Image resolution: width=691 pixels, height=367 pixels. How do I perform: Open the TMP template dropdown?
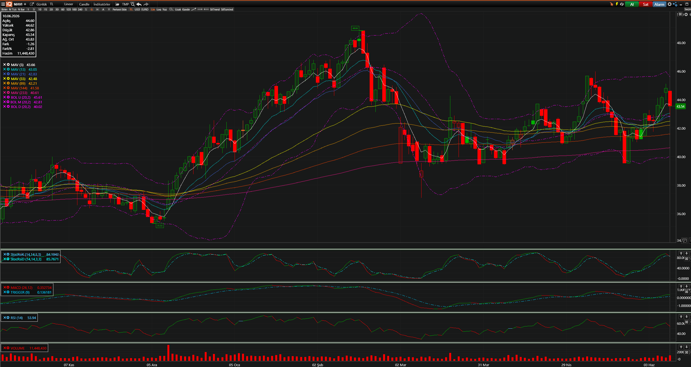click(x=125, y=4)
